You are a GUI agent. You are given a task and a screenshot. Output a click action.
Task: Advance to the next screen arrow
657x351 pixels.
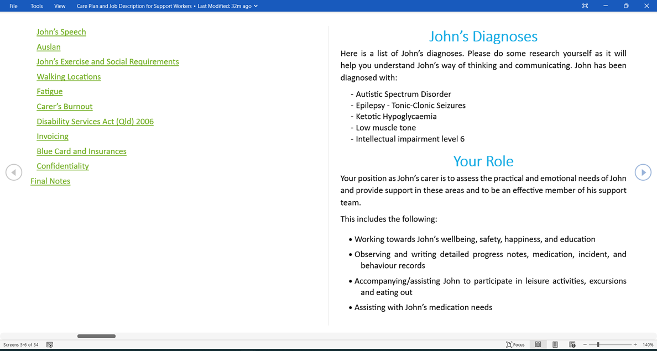643,172
